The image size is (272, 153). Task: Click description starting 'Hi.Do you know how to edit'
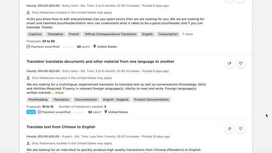pyautogui.click(x=115, y=23)
